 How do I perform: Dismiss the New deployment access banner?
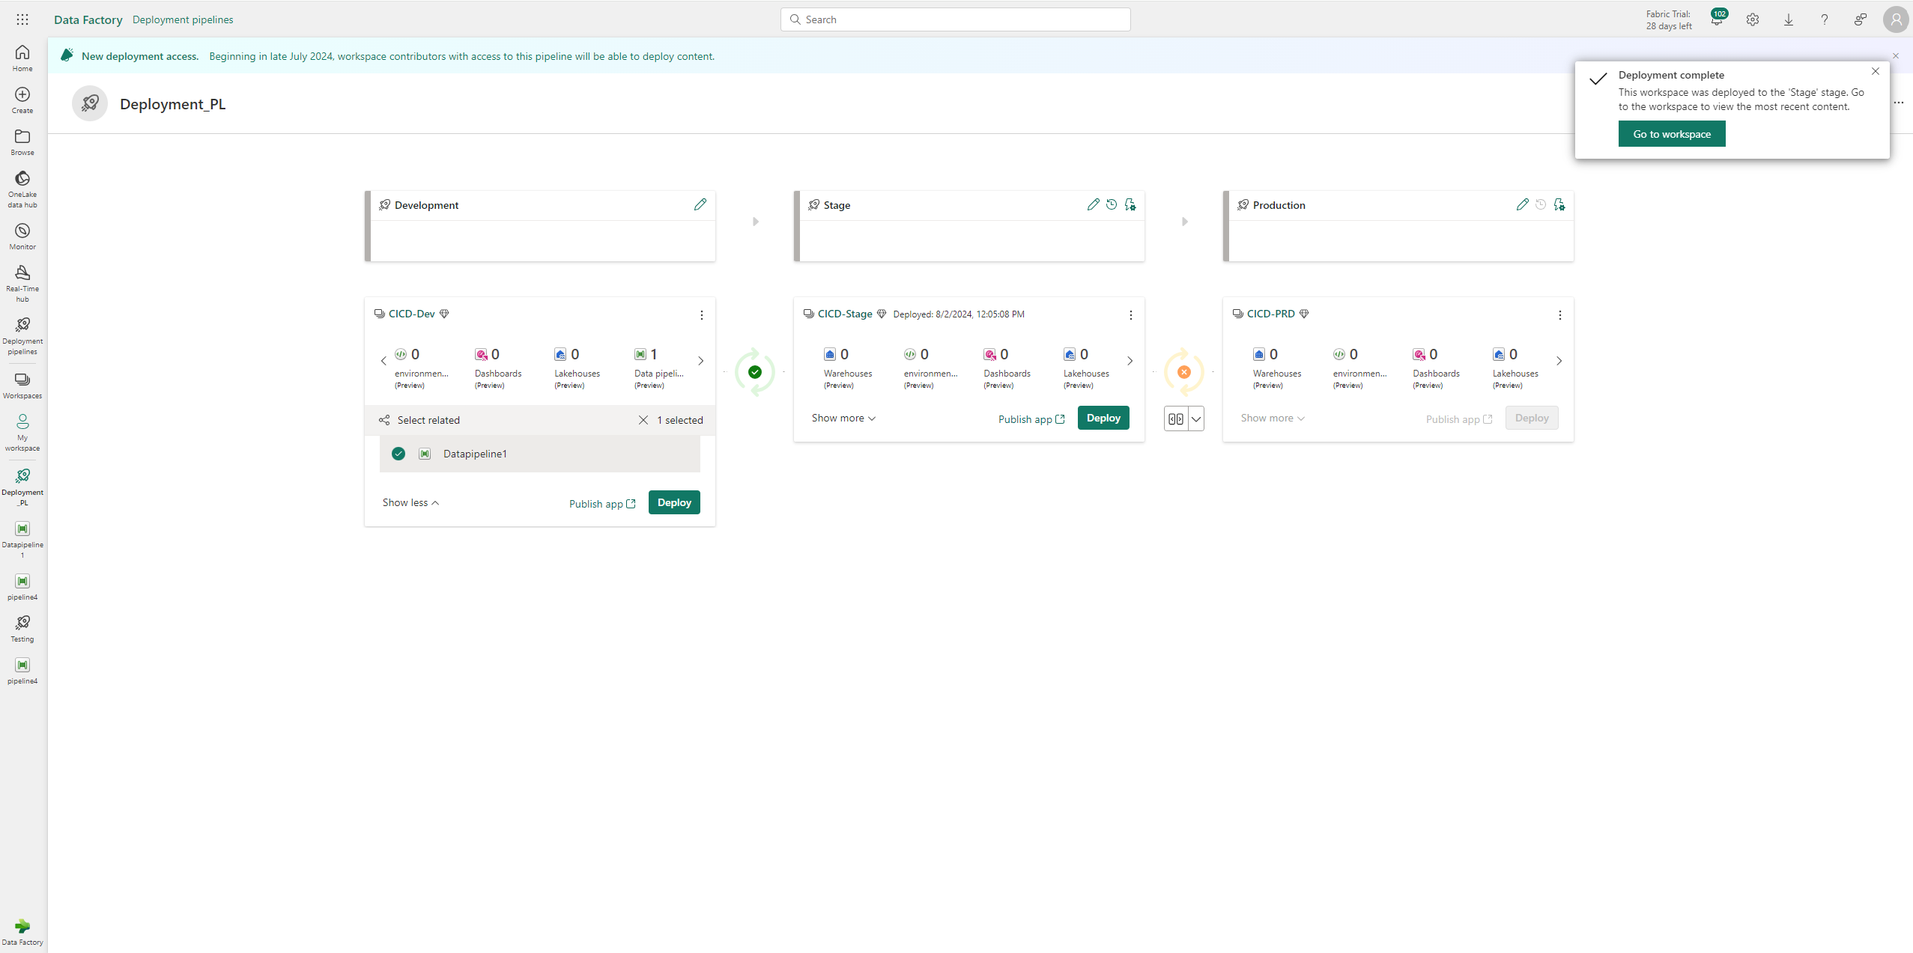(x=1896, y=56)
